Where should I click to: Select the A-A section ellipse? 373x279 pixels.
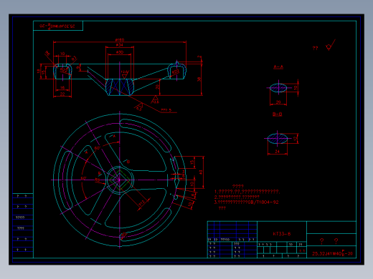click(x=278, y=88)
